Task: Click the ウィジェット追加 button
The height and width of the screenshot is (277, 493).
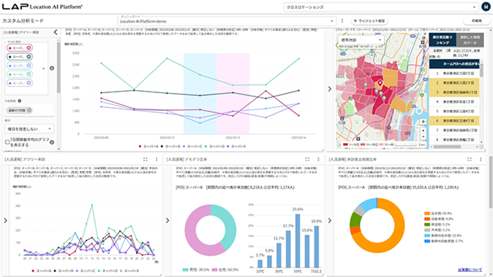Action: tap(369, 21)
